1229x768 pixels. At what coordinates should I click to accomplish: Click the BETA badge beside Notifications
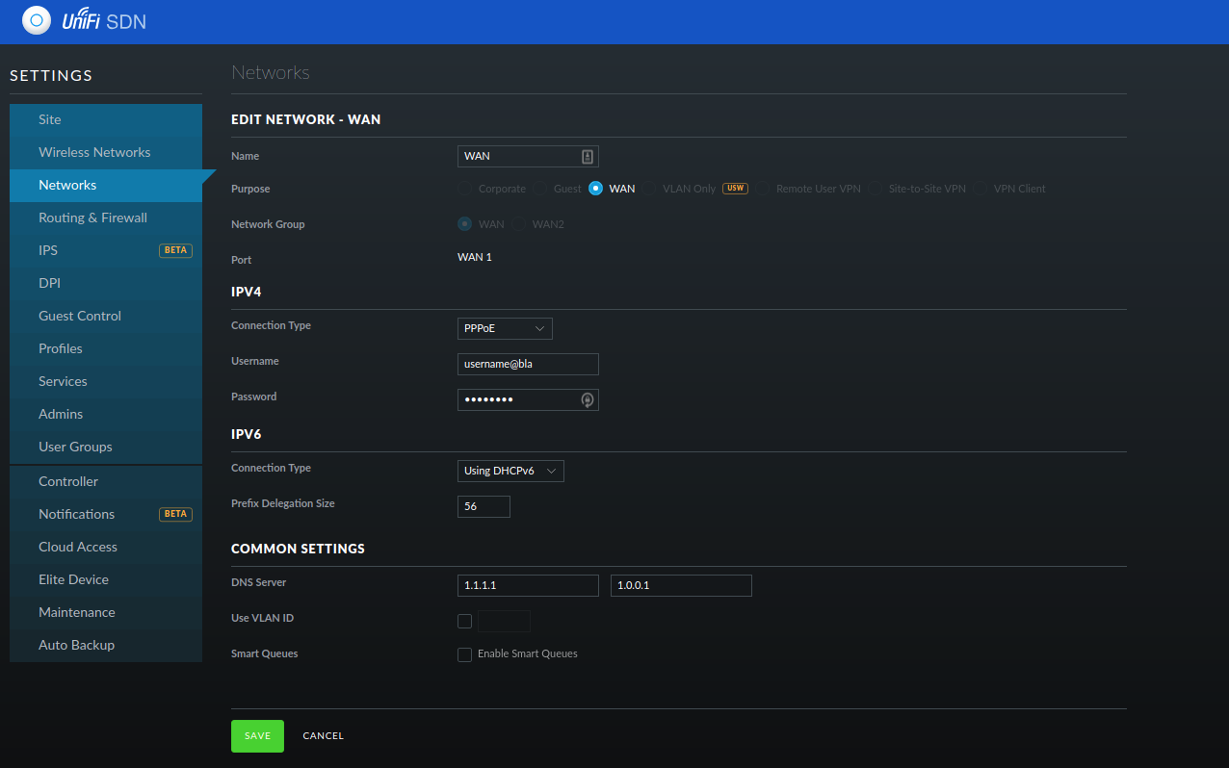175,514
